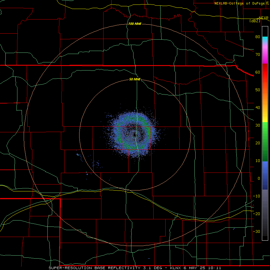Click the 0 value on the dBZ scale

tap(259, 178)
